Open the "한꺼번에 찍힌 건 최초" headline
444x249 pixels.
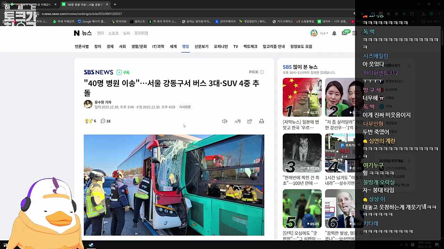pos(301,181)
